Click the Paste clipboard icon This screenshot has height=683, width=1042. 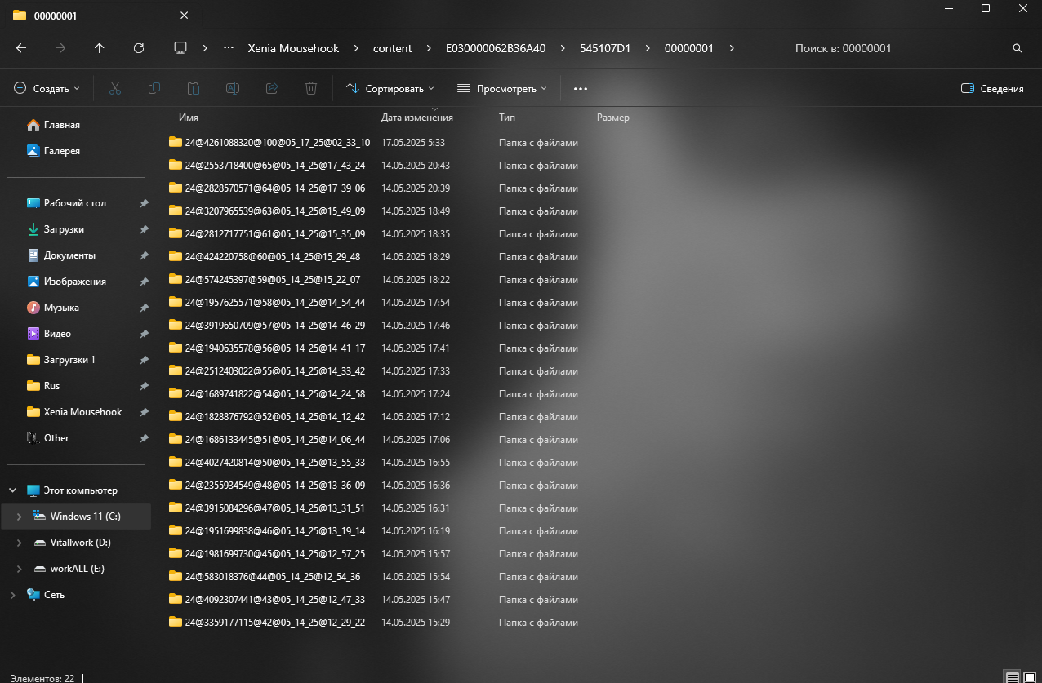point(194,88)
